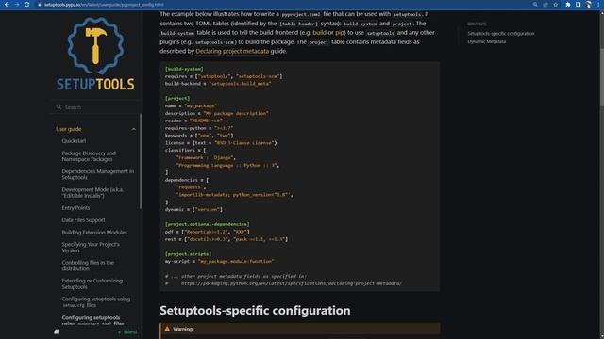
Task: Click the site lock icon in address bar
Action: pos(39,5)
